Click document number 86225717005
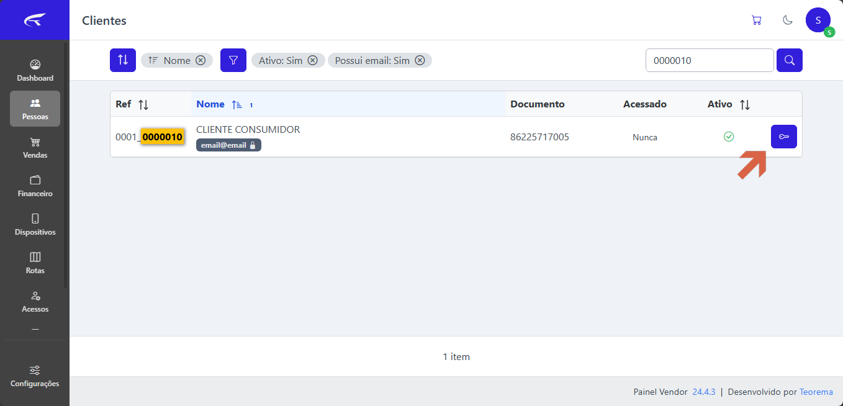 click(540, 137)
